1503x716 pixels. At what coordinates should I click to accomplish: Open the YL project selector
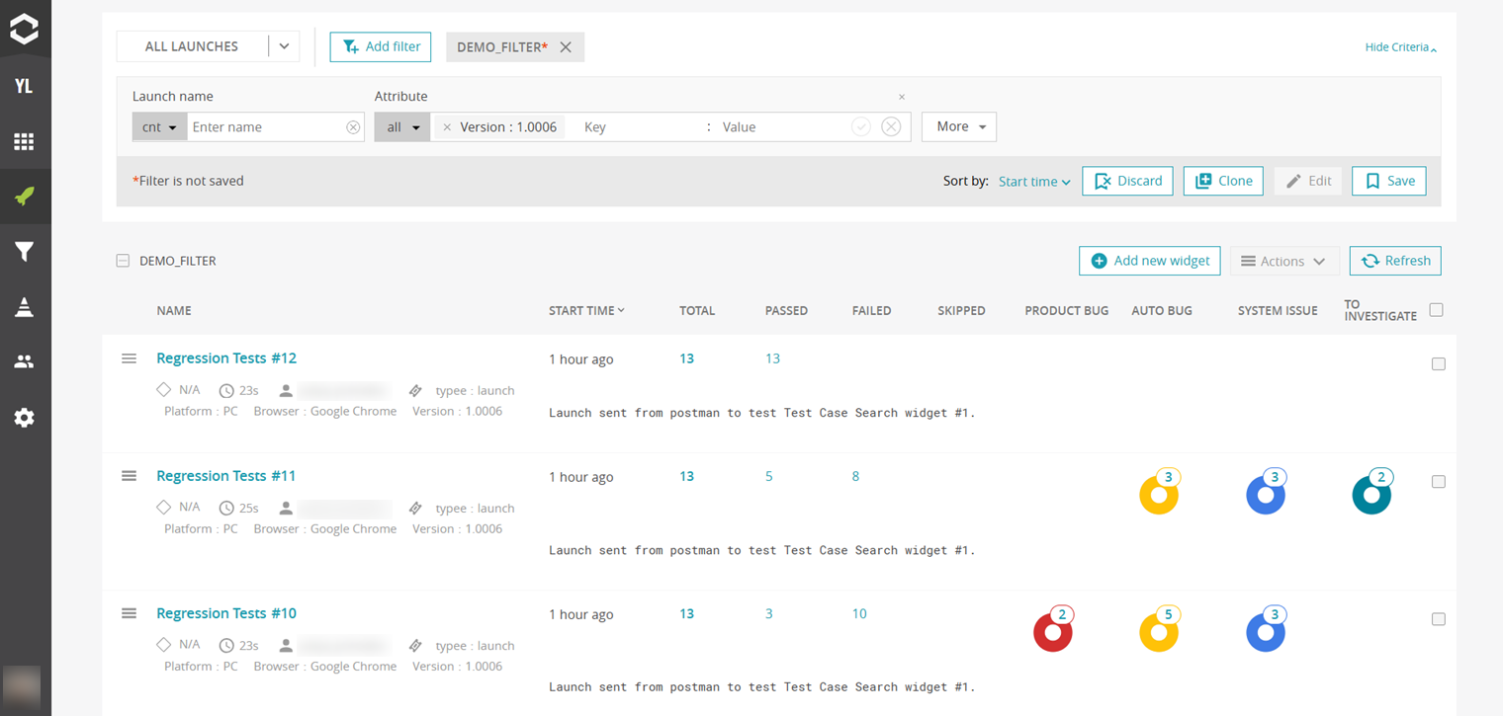pos(24,86)
